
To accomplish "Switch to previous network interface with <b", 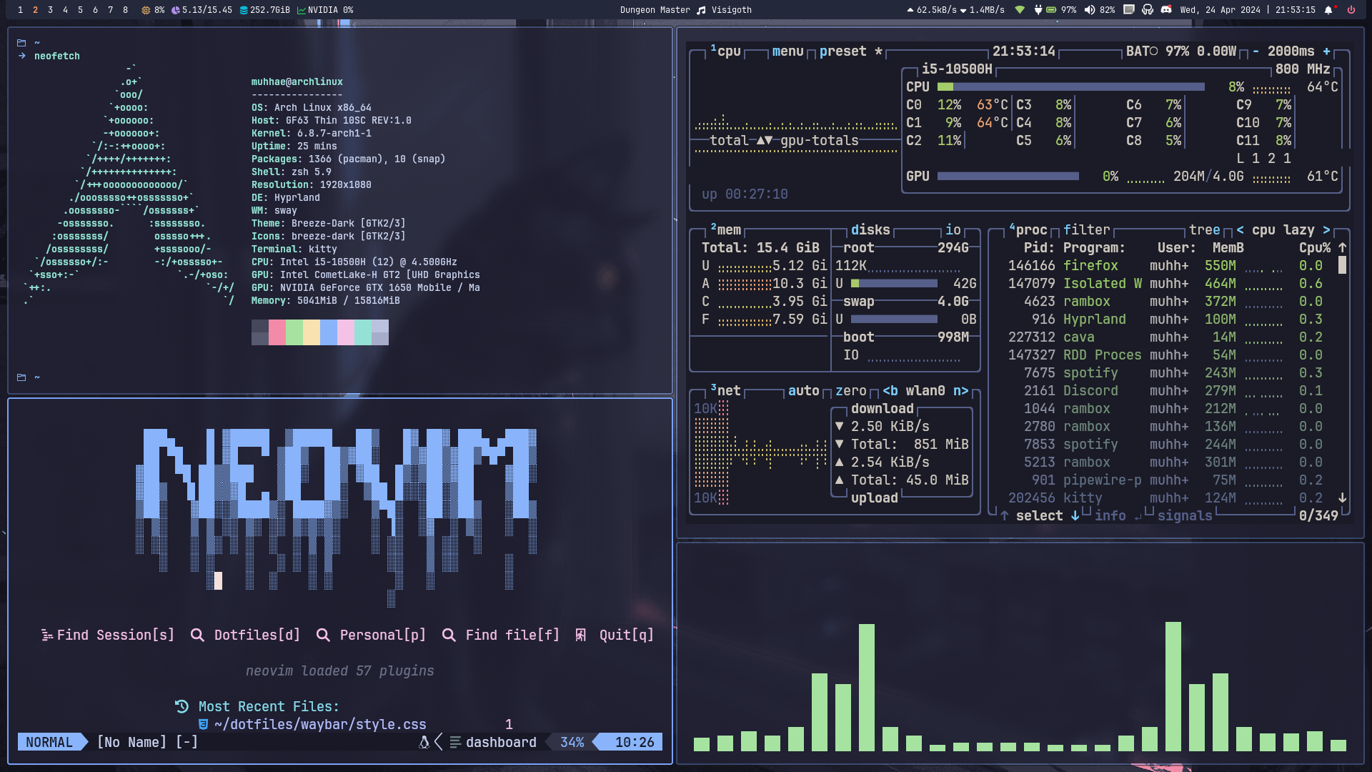I will pyautogui.click(x=890, y=390).
